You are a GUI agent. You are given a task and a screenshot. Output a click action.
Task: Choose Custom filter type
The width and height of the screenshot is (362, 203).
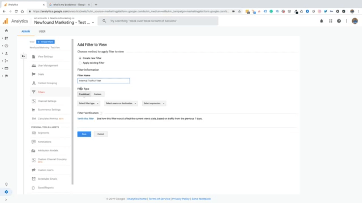[98, 94]
